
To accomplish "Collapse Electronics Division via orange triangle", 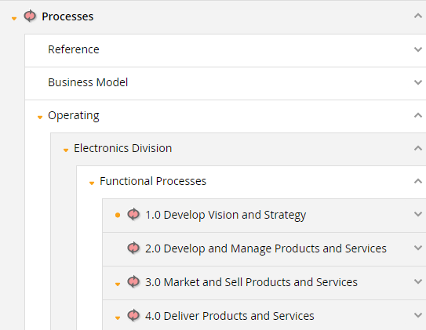I will [66, 150].
